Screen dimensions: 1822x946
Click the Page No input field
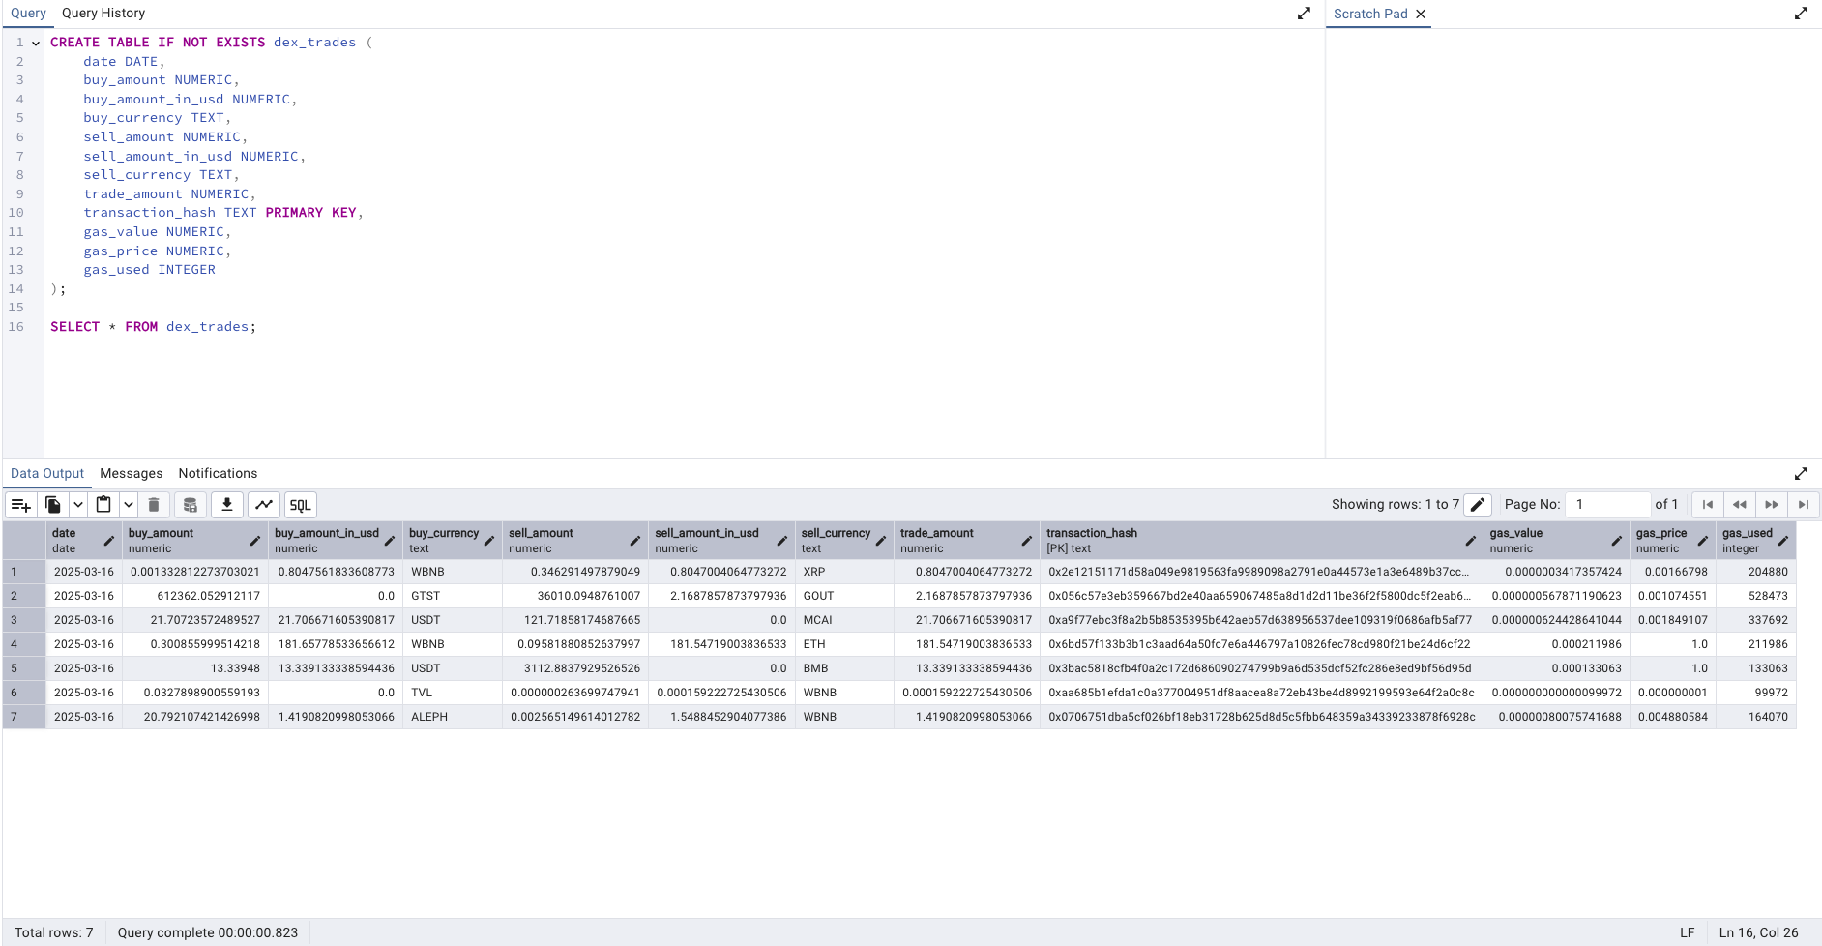(x=1606, y=504)
